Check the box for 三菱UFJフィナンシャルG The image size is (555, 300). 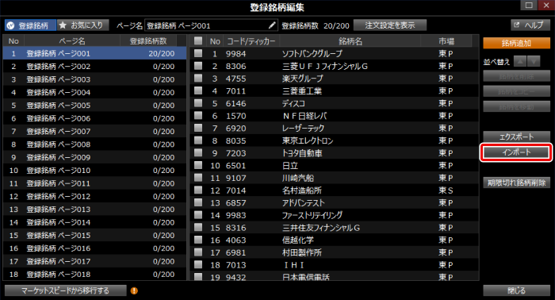pyautogui.click(x=198, y=66)
